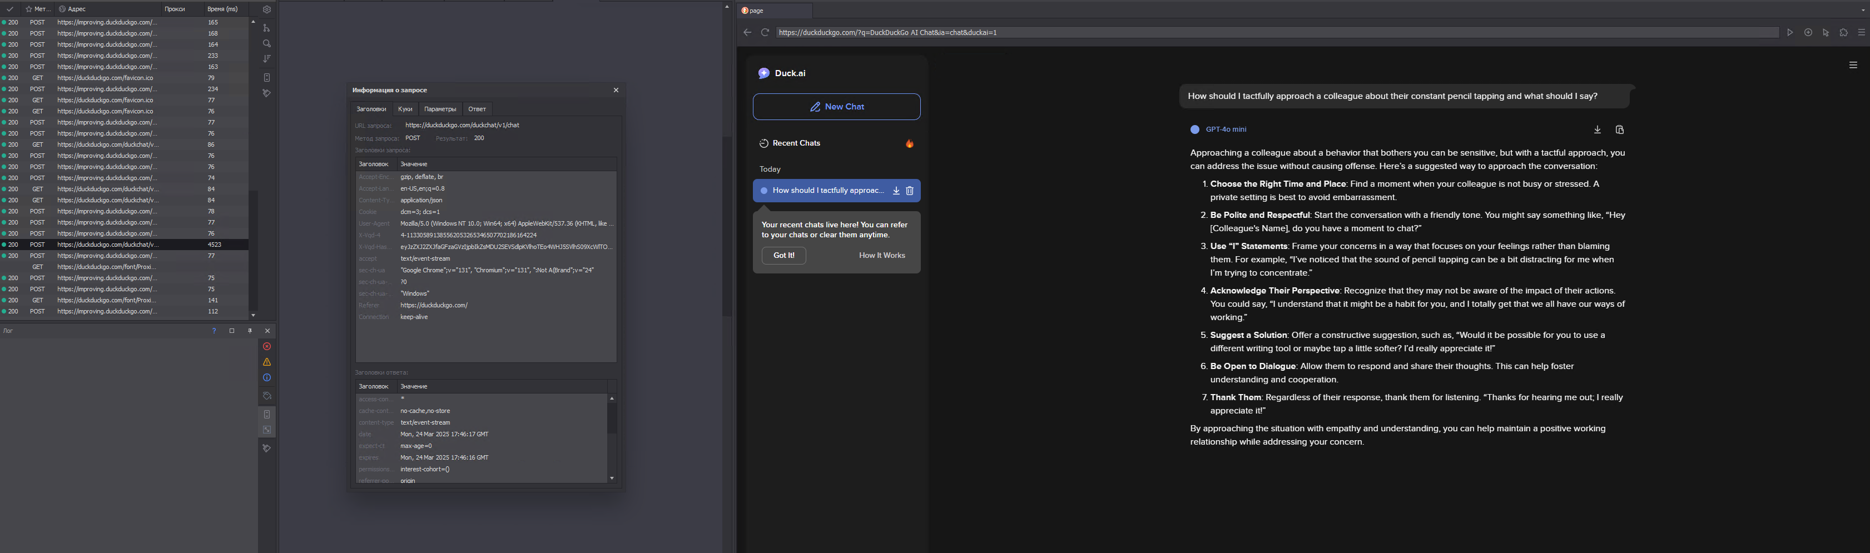The height and width of the screenshot is (553, 1870).
Task: Switch to the Куки tab
Action: point(405,109)
